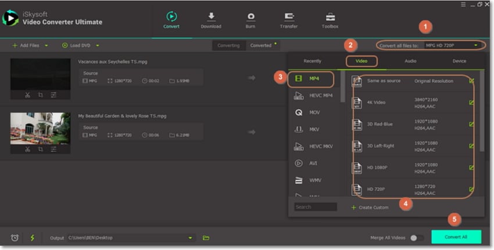Open the Device format tab
Screen dimensions: 494x250
(x=459, y=61)
